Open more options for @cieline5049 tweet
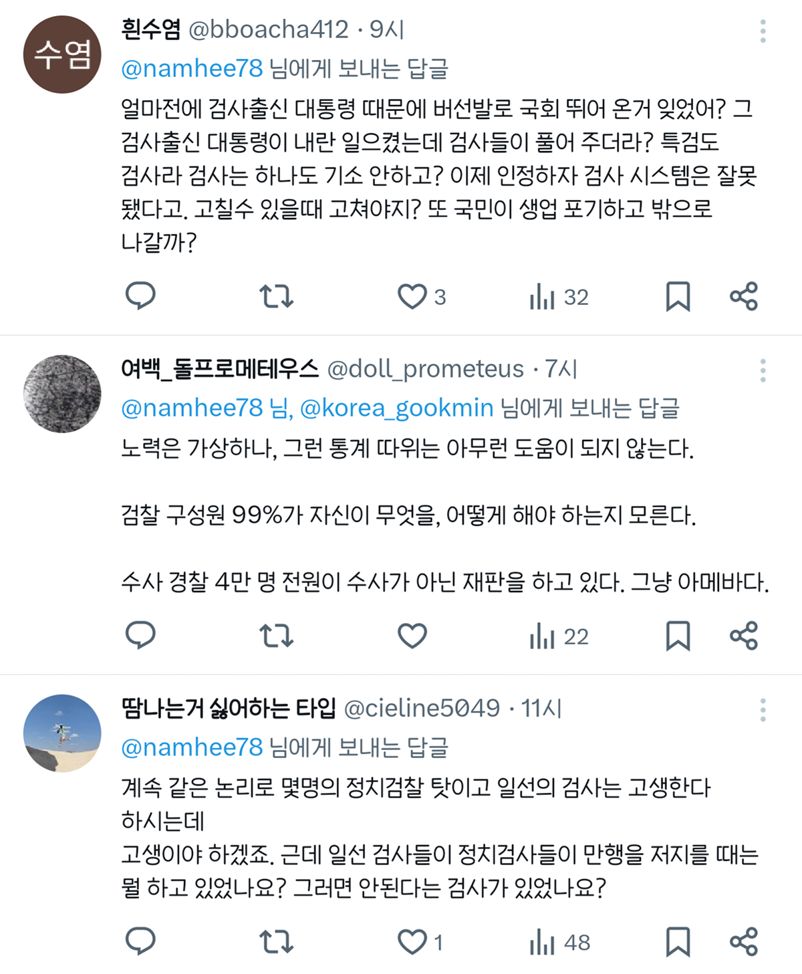802x974 pixels. 763,709
